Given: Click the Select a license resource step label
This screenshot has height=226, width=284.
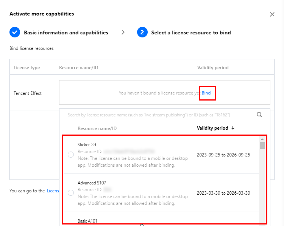Looking at the screenshot, I should point(191,33).
